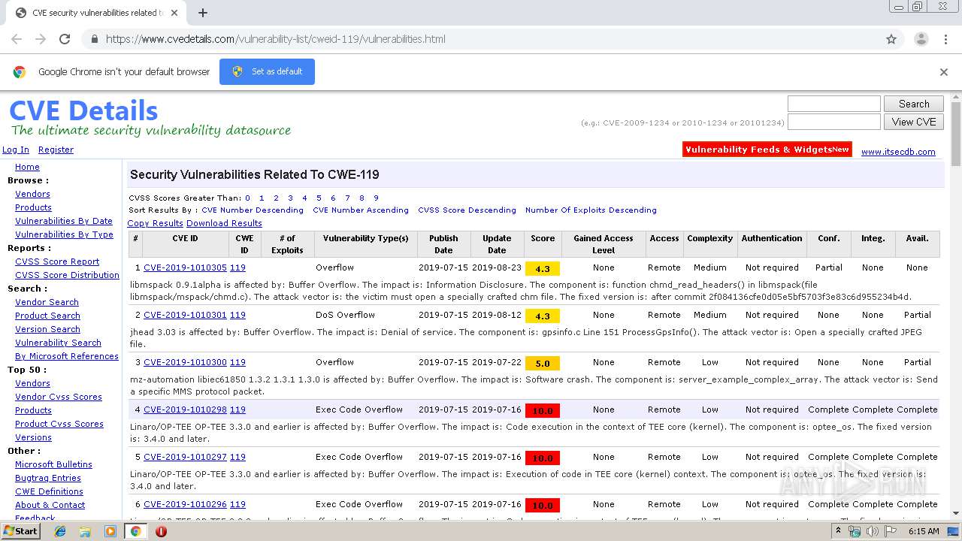Image resolution: width=962 pixels, height=541 pixels.
Task: Dismiss the default browser notification bar
Action: (944, 72)
